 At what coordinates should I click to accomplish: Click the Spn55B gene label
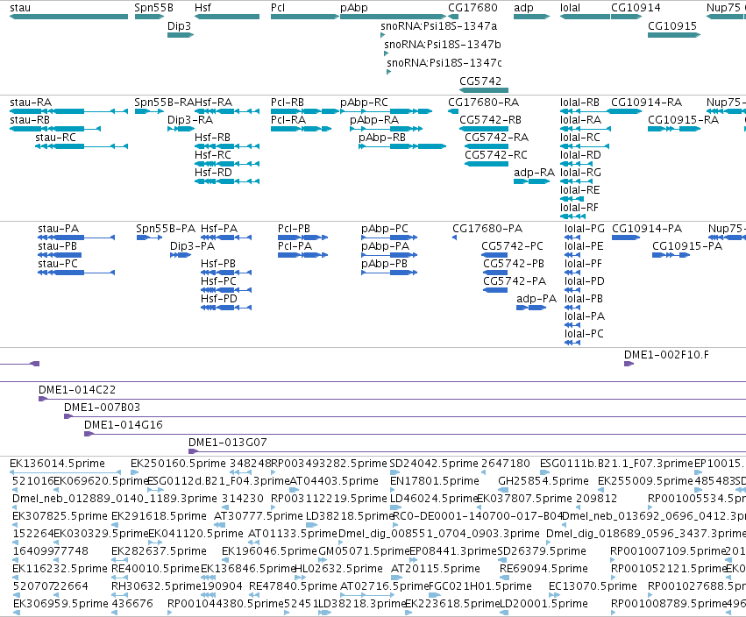click(x=153, y=8)
